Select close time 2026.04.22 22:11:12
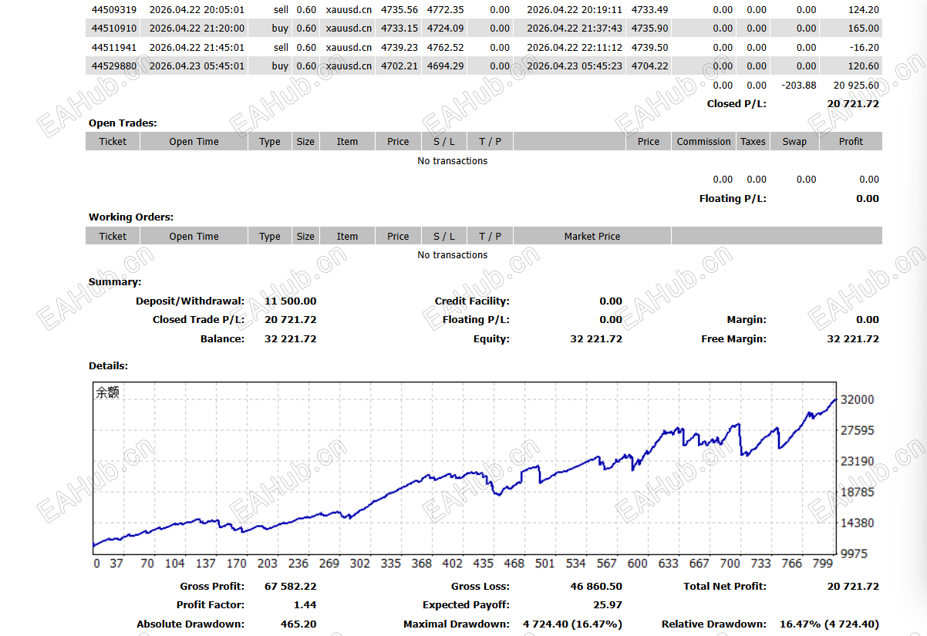The image size is (927, 636). coord(575,47)
